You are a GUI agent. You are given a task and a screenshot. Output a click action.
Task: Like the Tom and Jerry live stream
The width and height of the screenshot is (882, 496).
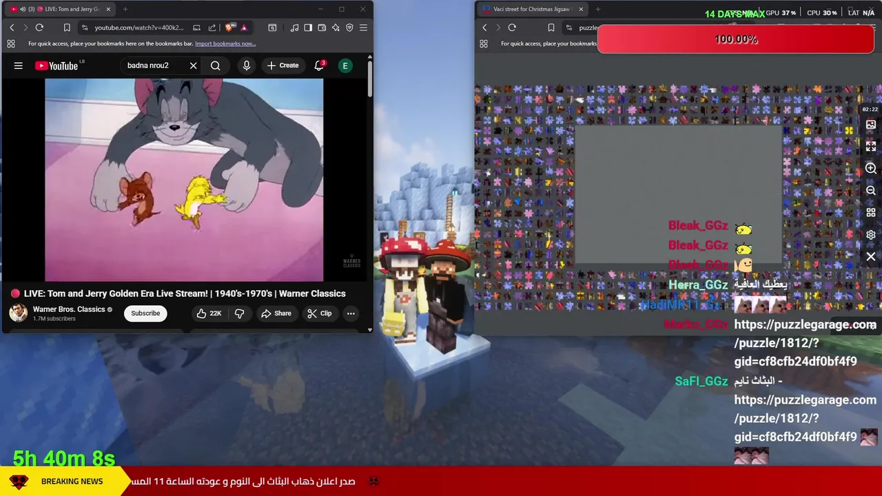(x=208, y=313)
